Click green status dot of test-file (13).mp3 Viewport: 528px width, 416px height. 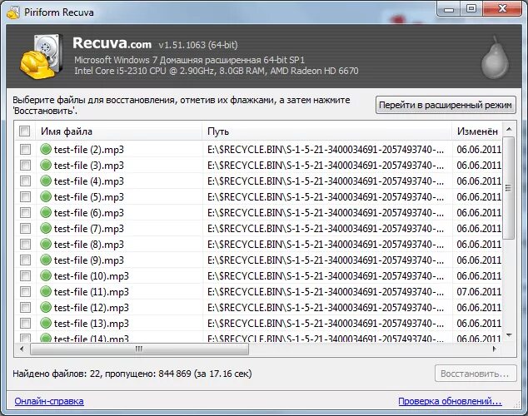click(x=46, y=323)
